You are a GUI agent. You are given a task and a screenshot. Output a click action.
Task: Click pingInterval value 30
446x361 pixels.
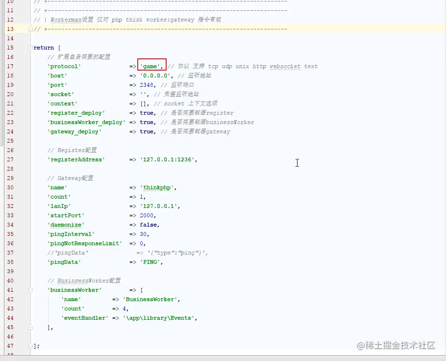coord(143,234)
